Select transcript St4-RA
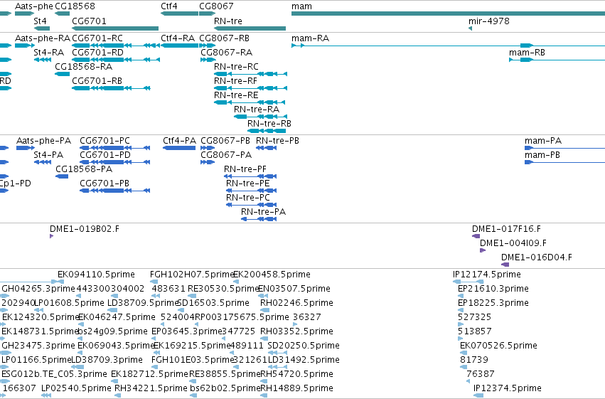Viewport: 605px width, 399px height. (x=43, y=60)
